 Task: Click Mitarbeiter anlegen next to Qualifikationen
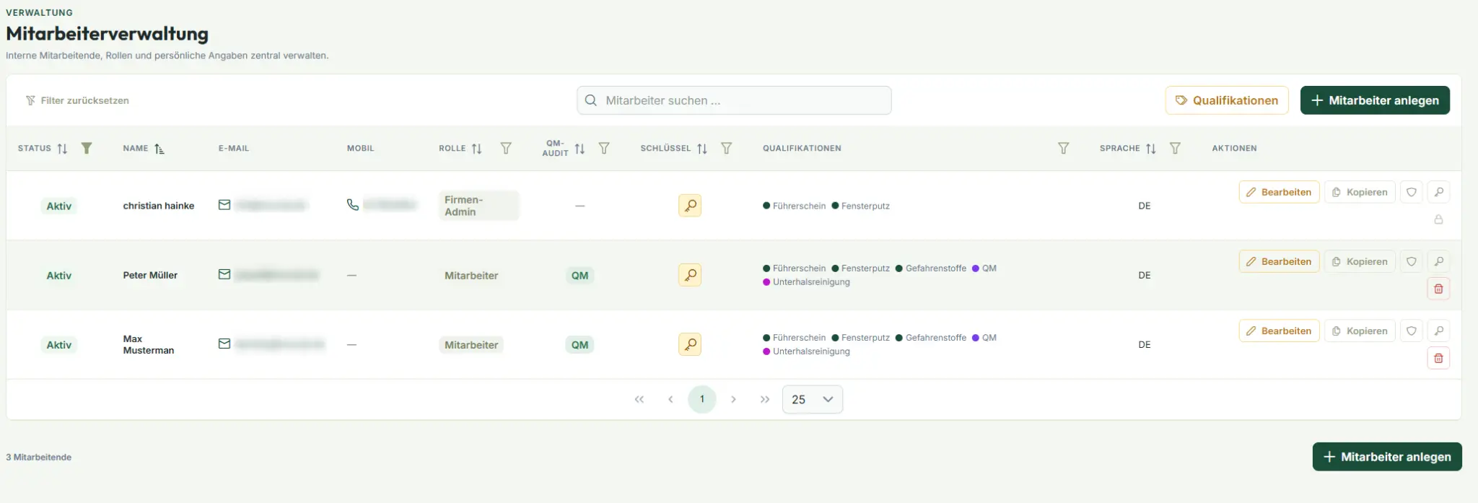[1375, 100]
